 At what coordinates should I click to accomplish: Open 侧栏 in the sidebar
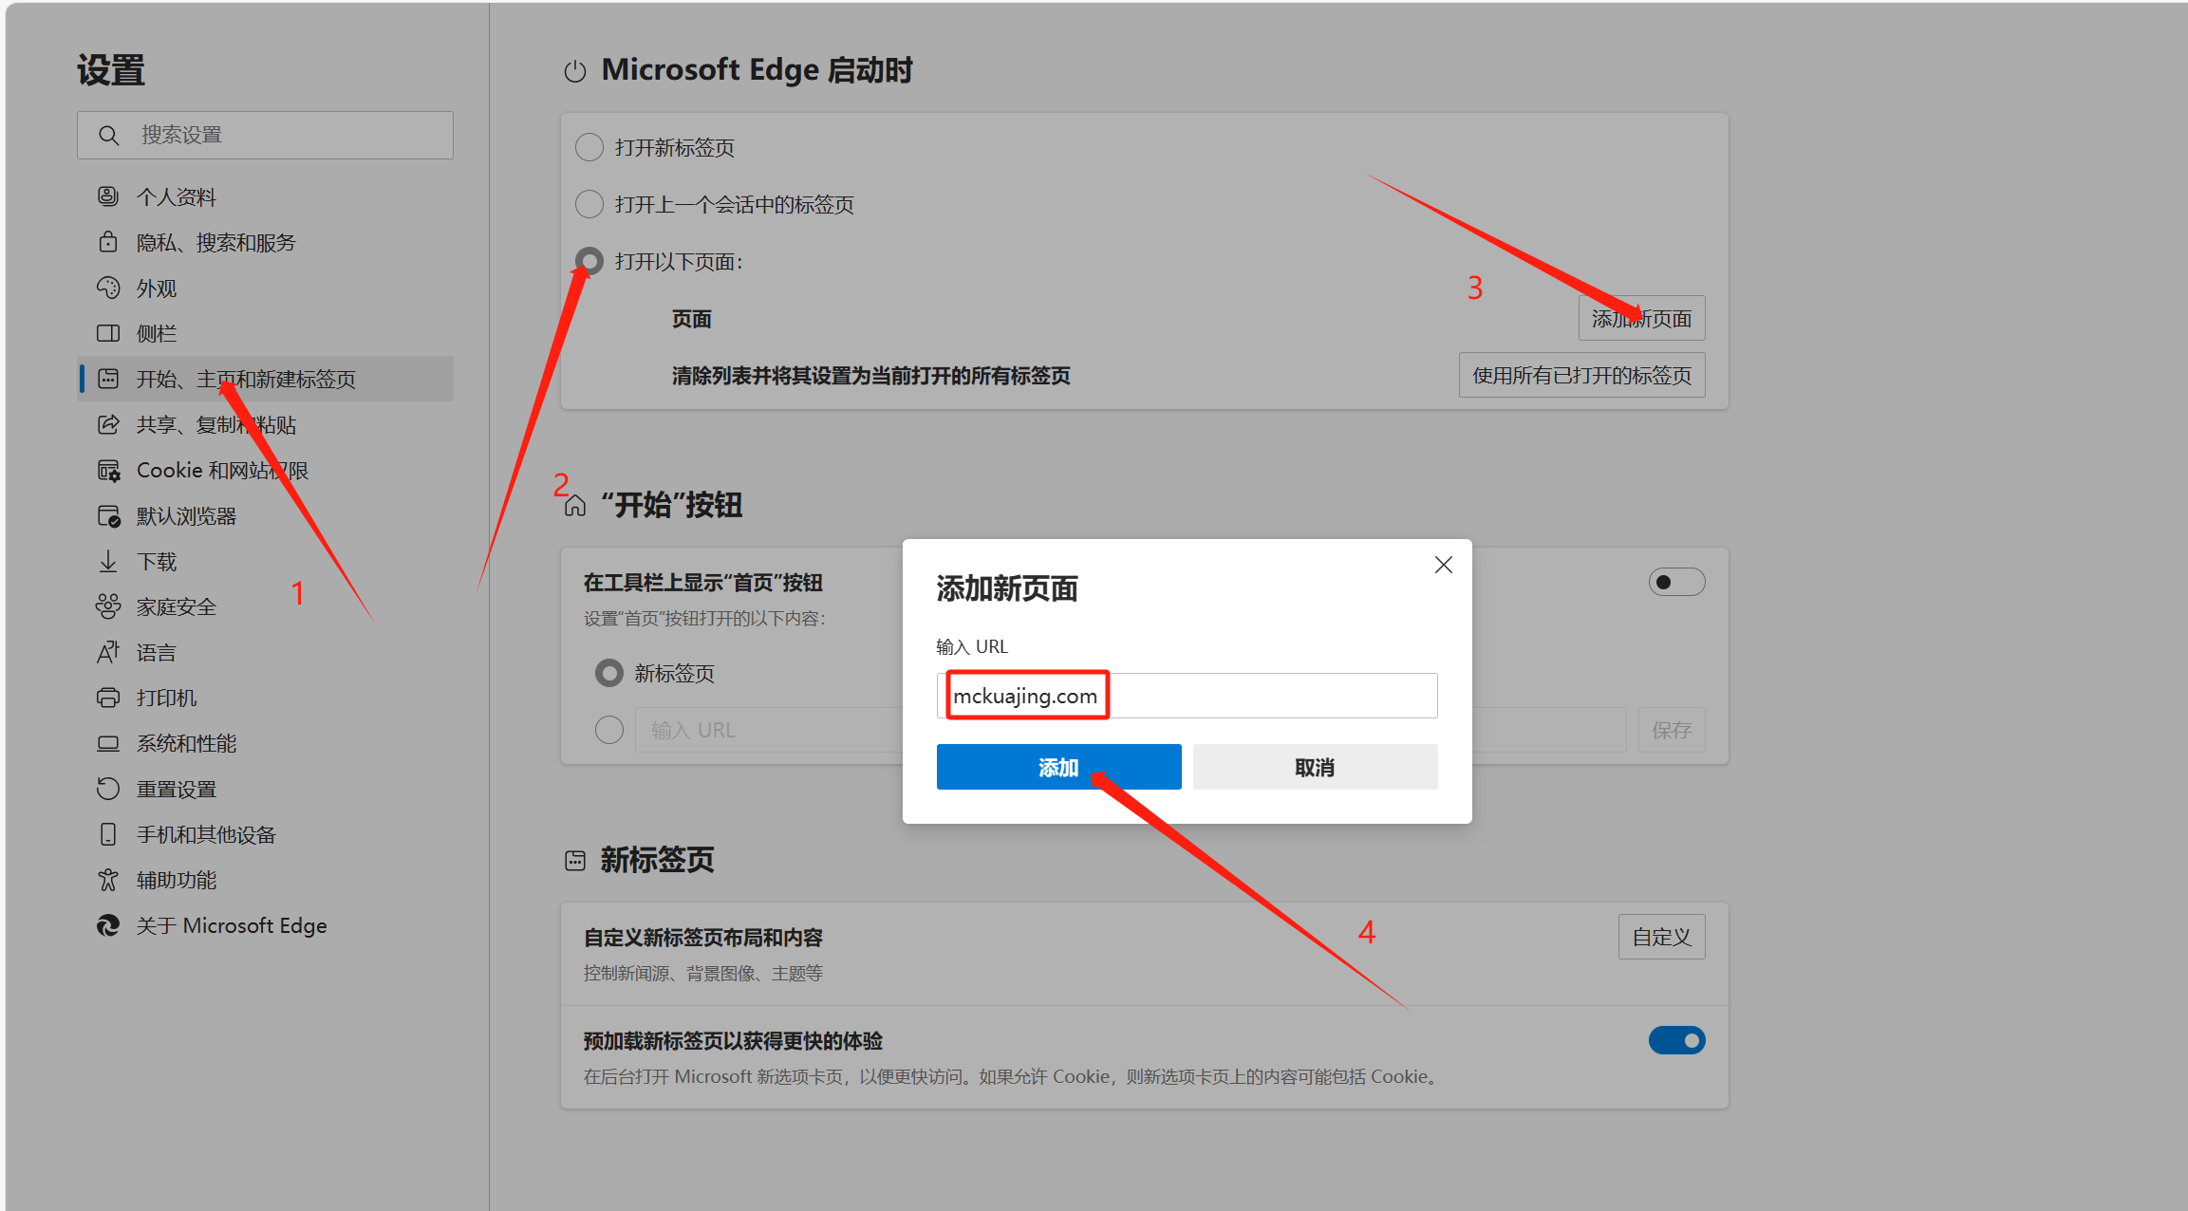pyautogui.click(x=266, y=333)
